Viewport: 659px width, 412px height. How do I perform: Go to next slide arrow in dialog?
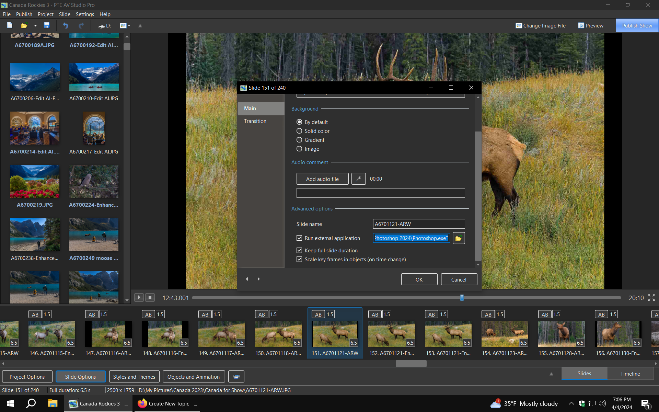tap(258, 279)
